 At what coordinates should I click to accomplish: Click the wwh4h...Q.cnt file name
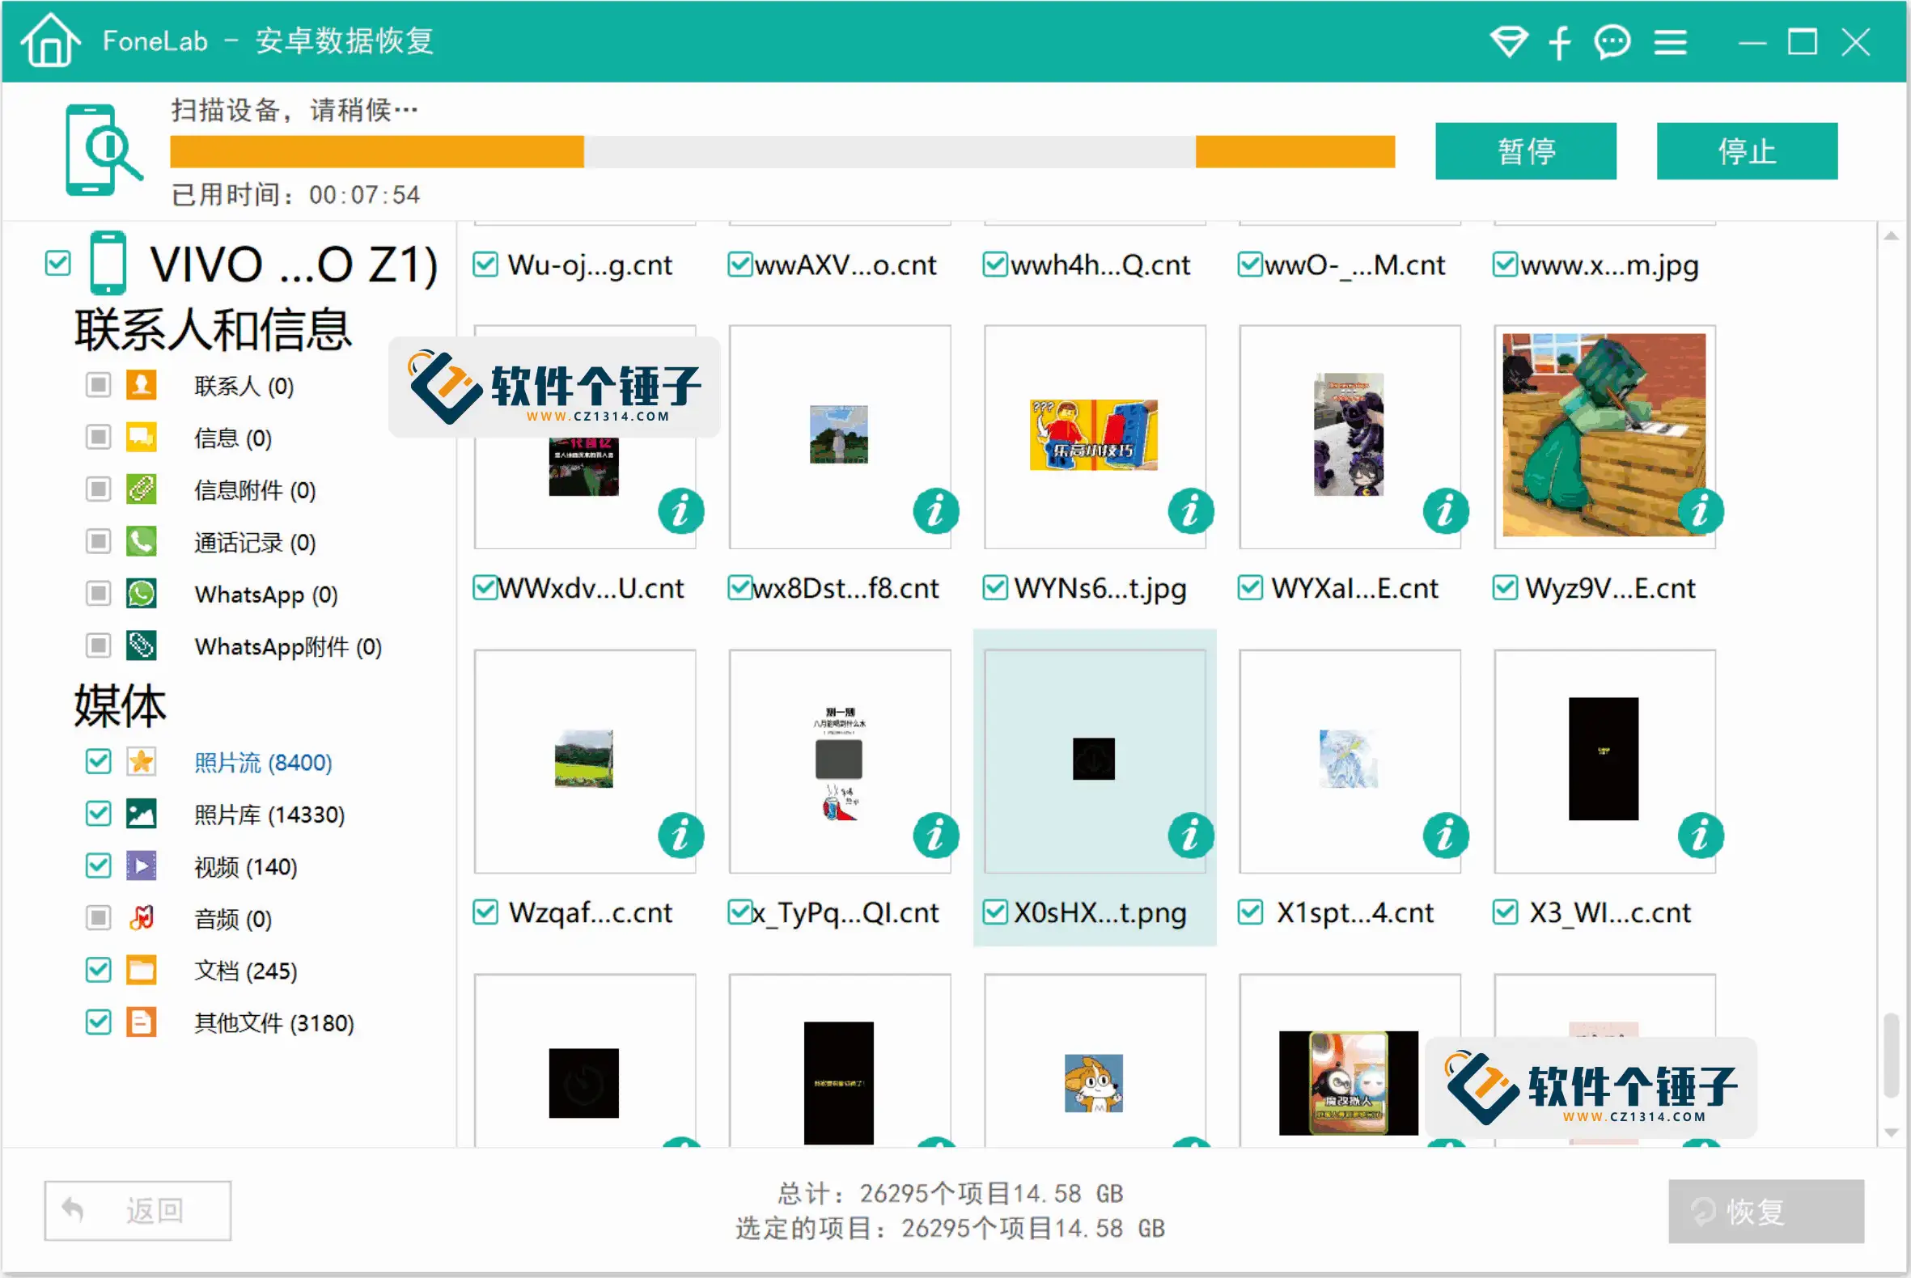pyautogui.click(x=1100, y=264)
